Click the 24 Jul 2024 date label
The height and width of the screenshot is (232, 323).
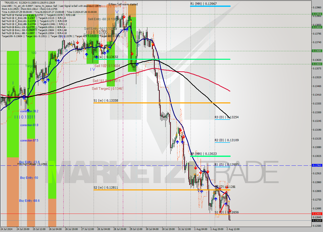click(x=7, y=229)
